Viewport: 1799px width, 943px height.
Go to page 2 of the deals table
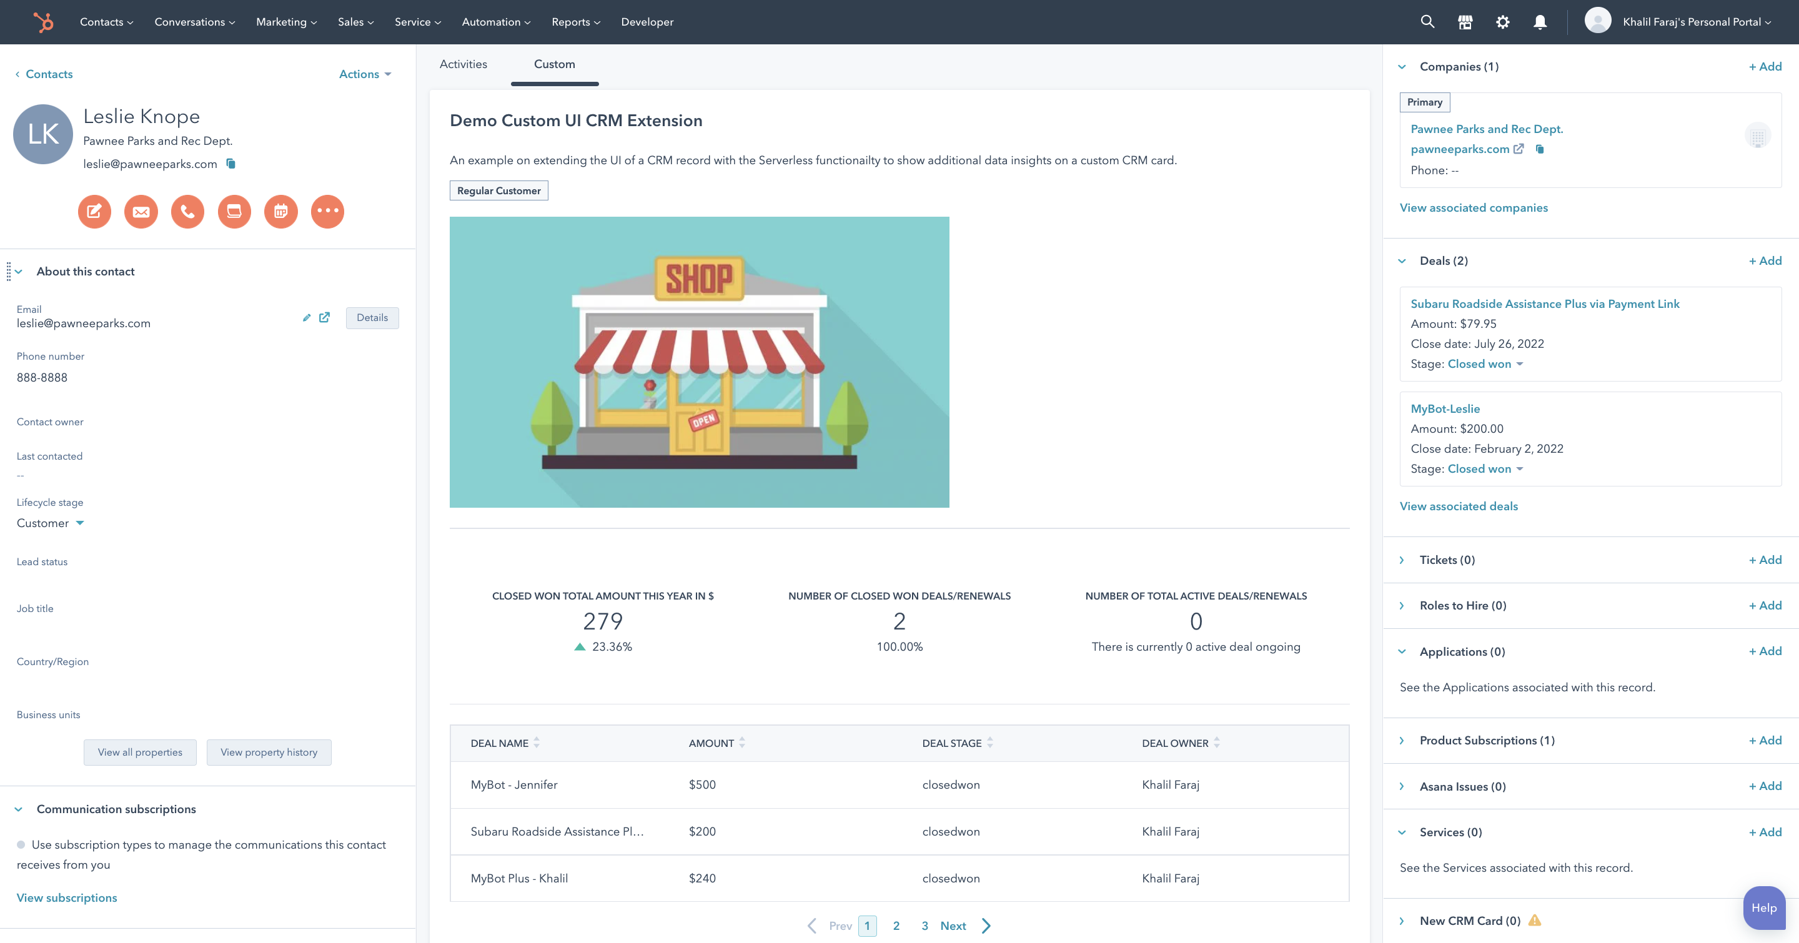[896, 926]
